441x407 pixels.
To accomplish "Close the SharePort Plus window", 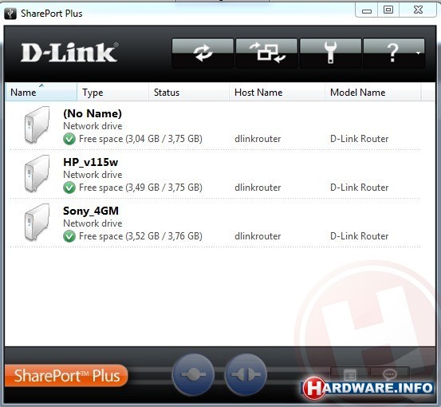I will [x=418, y=10].
